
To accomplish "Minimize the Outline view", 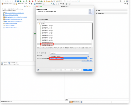I will 61,4.
